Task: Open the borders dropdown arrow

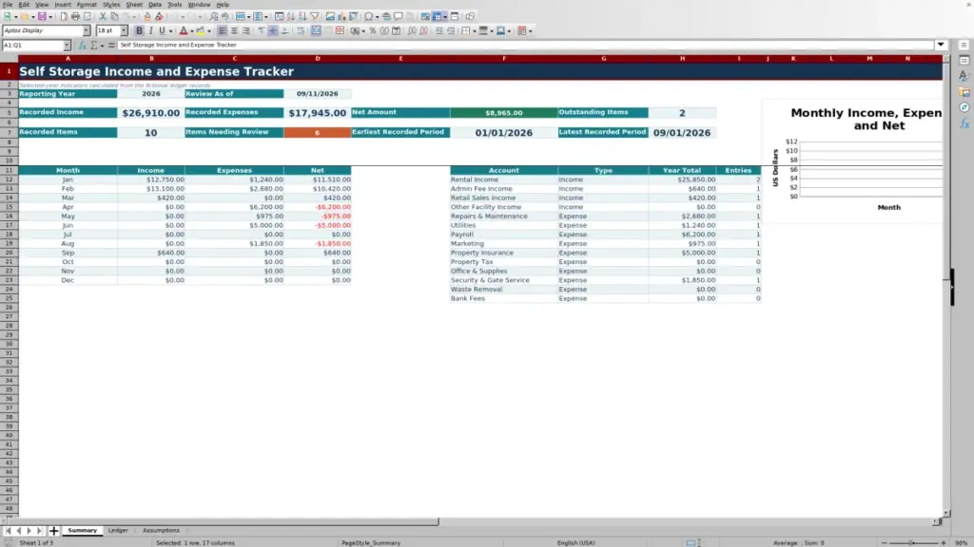Action: [x=474, y=31]
